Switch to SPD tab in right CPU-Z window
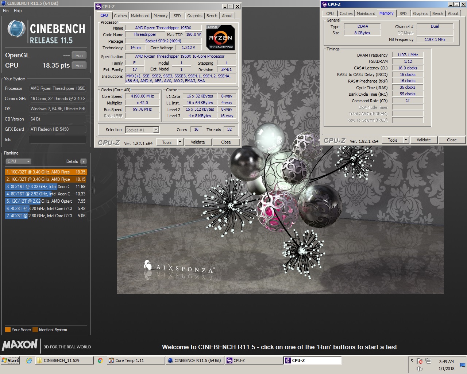 pos(403,14)
